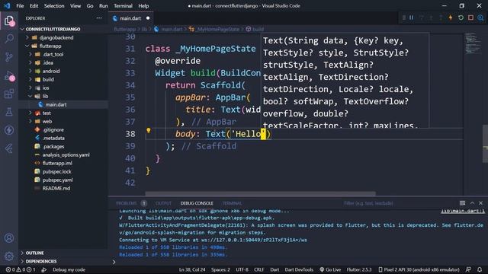This screenshot has width=488, height=274.
Task: Open the Accounts icon in activity bar
Action: click(x=9, y=238)
